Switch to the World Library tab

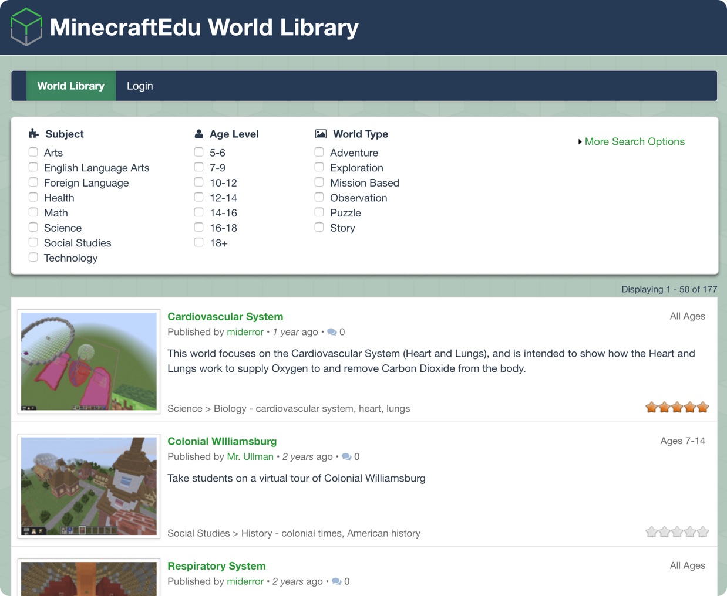click(70, 86)
